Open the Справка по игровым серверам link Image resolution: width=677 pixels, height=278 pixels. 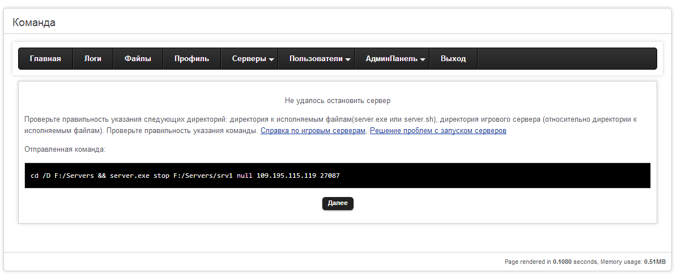(x=313, y=131)
